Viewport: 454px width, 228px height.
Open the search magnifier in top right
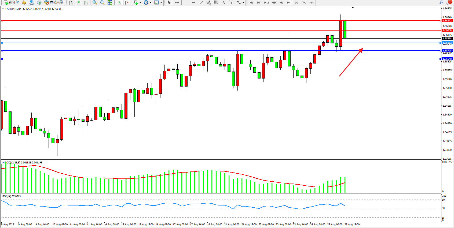[x=441, y=2]
